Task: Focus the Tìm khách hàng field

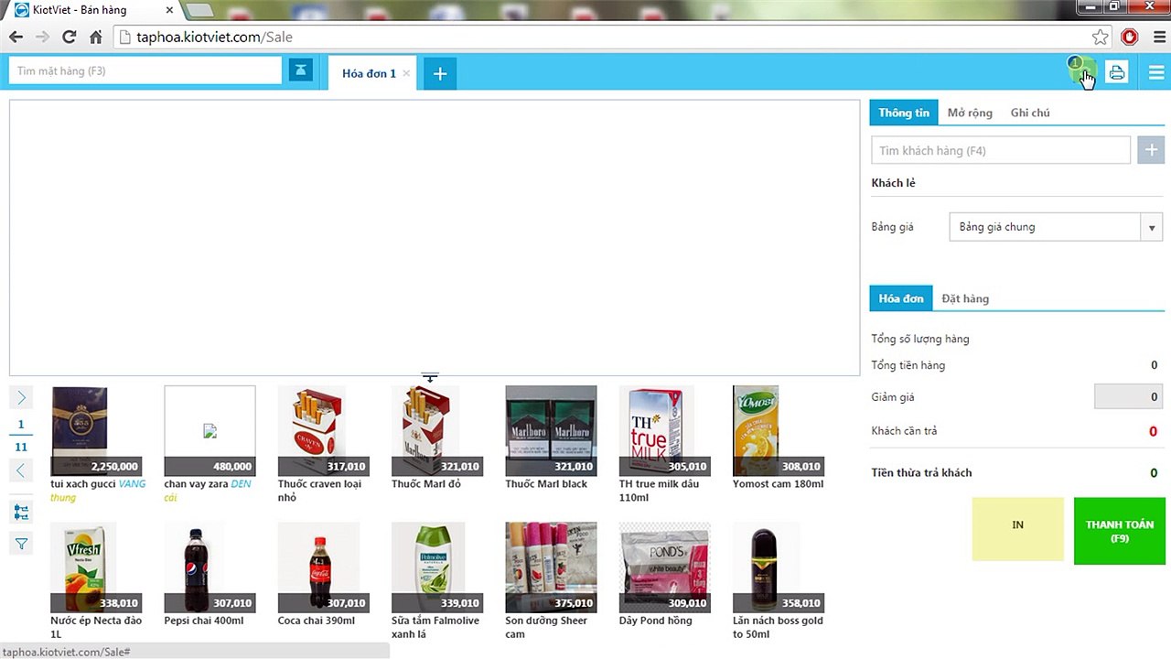Action: [x=1001, y=150]
